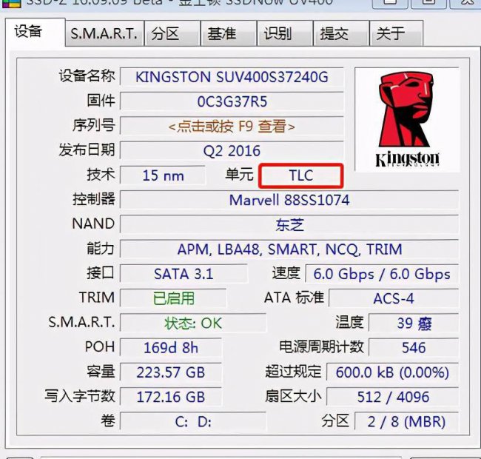Click controller Marvell 88SS1074
This screenshot has width=481, height=459.
pos(289,200)
